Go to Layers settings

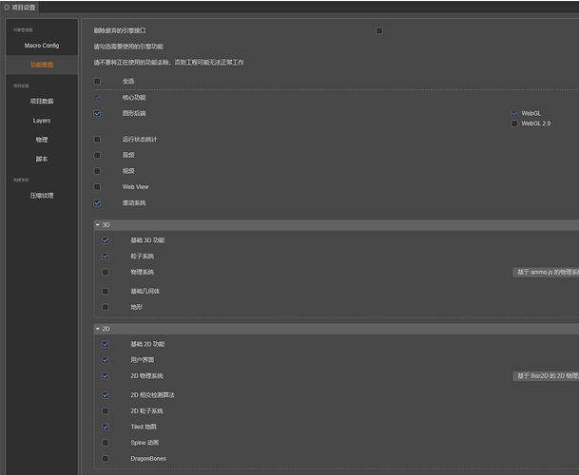42,121
